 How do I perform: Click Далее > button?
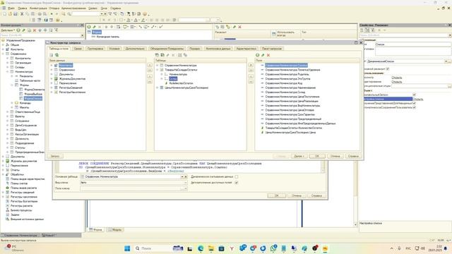299,156
